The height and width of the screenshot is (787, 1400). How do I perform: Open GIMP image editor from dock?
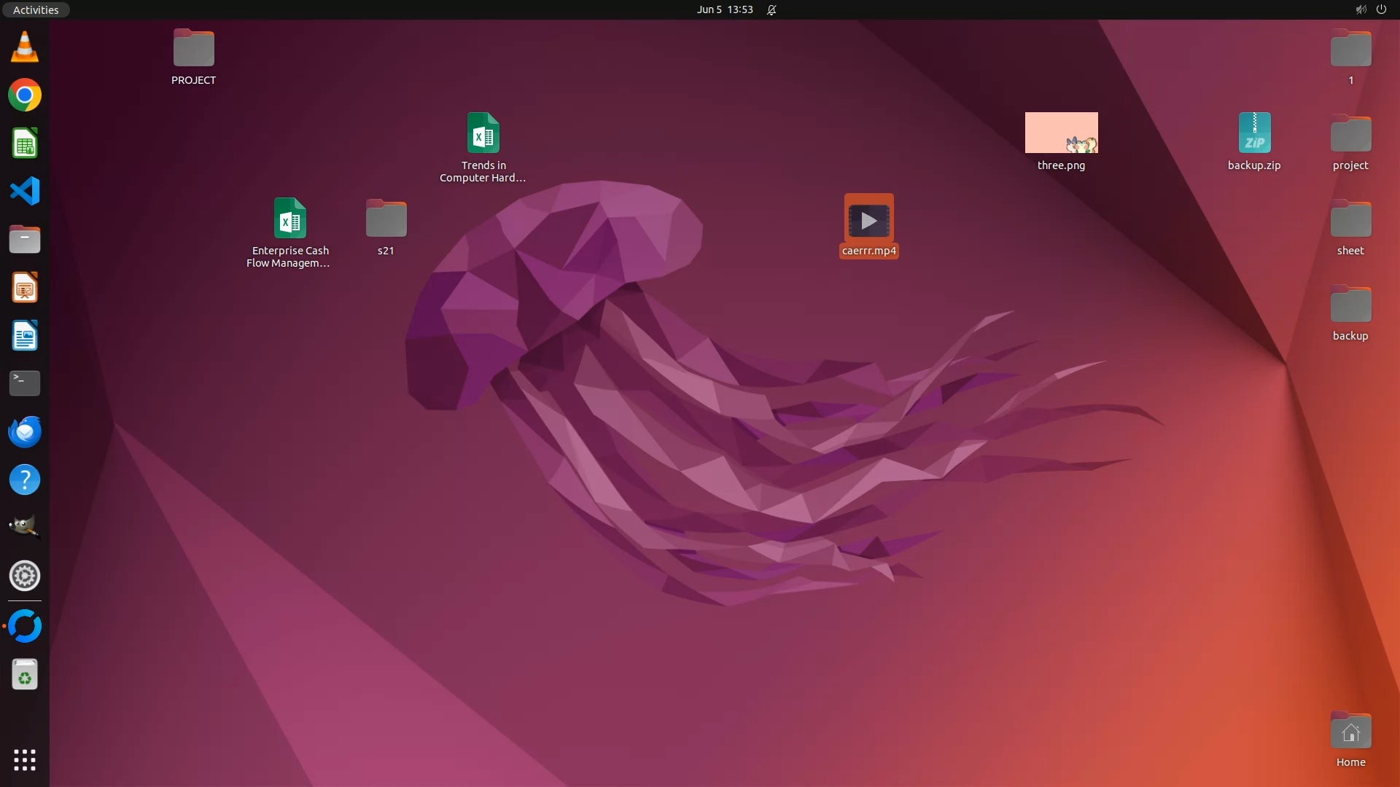coord(25,527)
